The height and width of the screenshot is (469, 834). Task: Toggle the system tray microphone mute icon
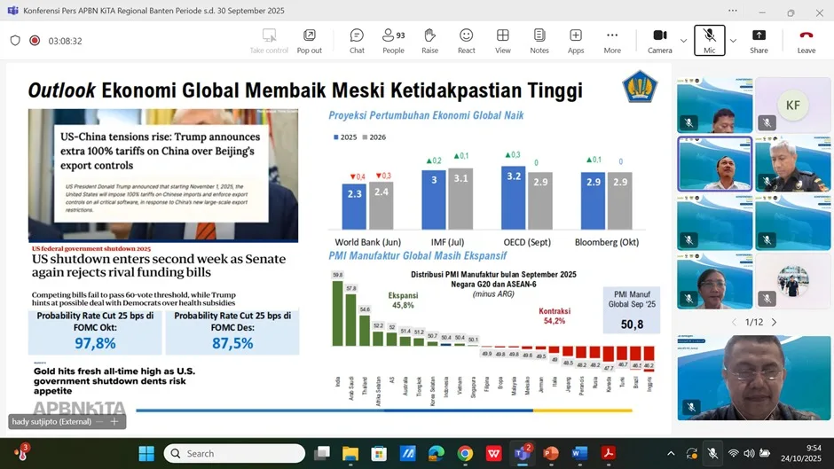tap(712, 453)
